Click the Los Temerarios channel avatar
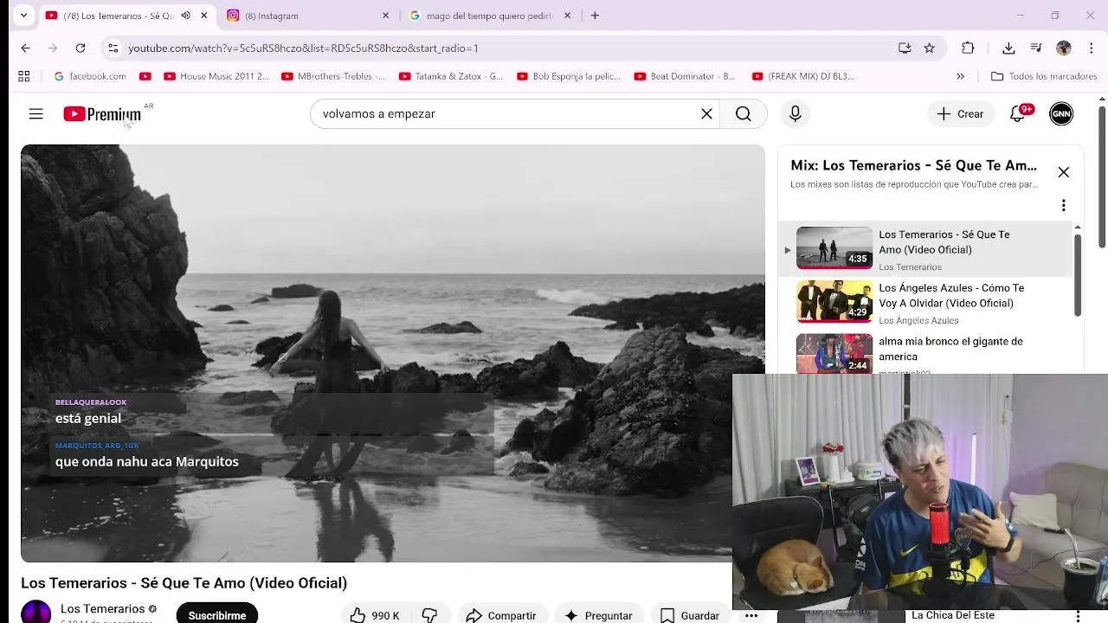The image size is (1108, 623). (35, 612)
